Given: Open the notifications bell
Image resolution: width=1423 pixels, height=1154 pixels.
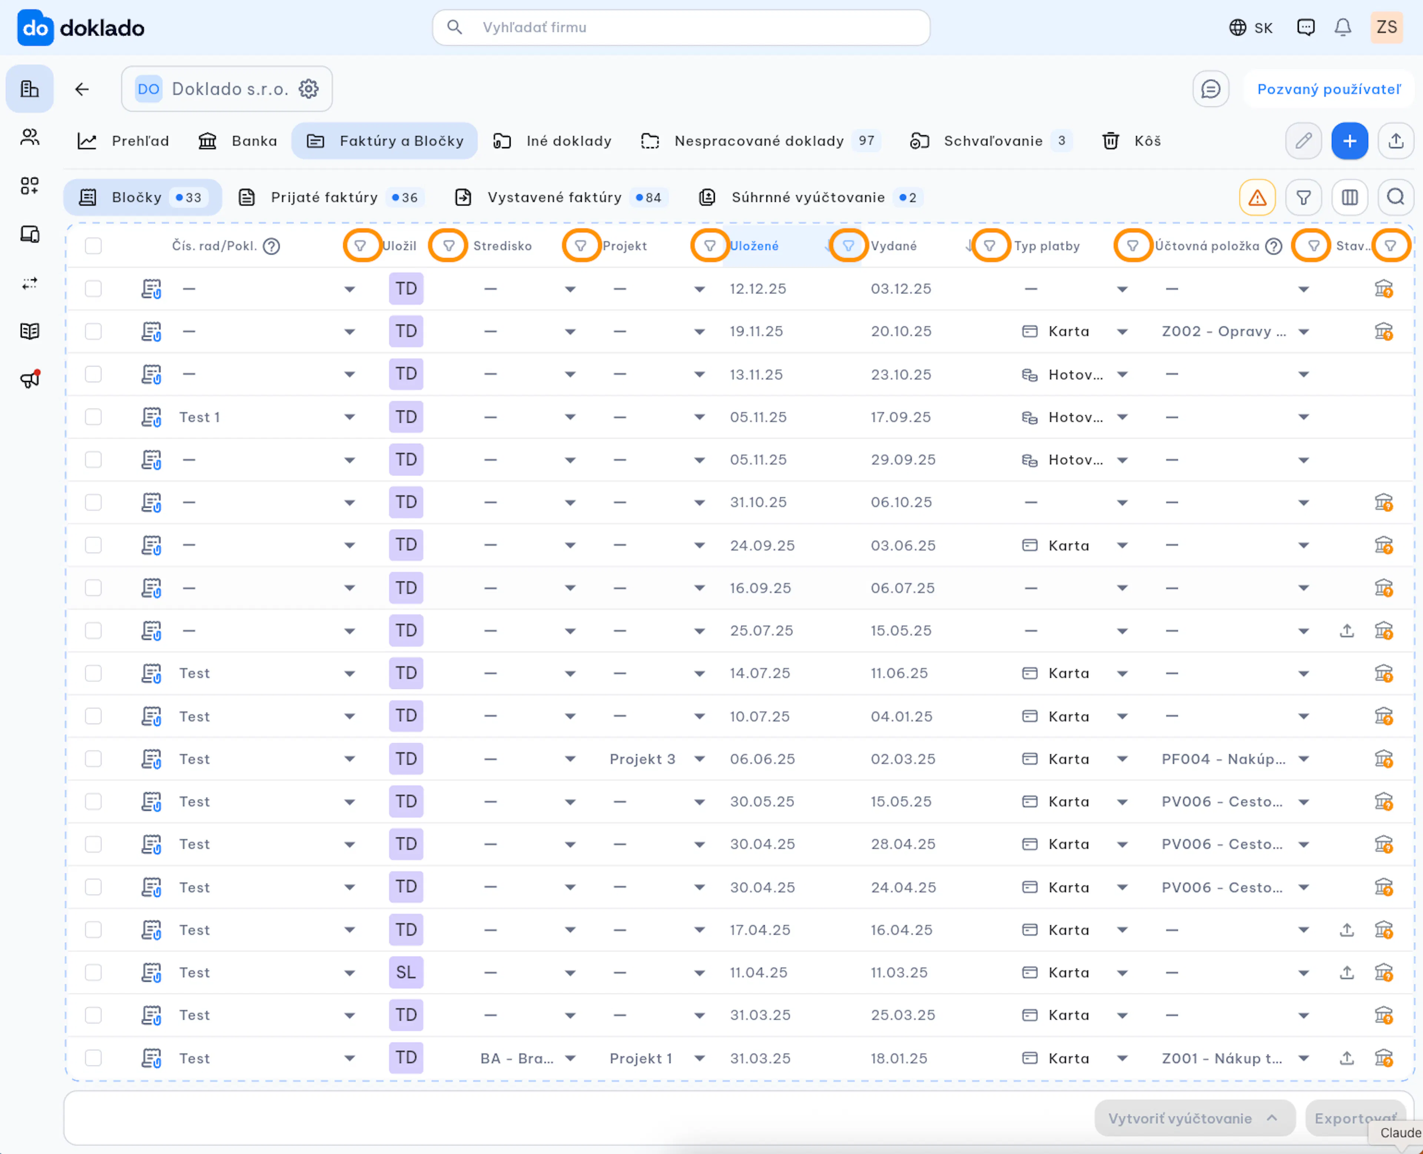Looking at the screenshot, I should pos(1343,27).
